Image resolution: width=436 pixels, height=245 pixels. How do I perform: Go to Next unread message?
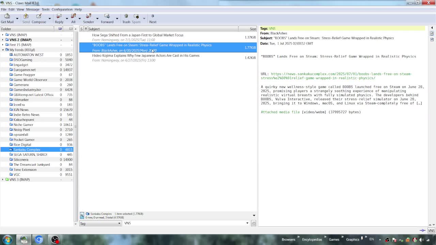coord(153,19)
